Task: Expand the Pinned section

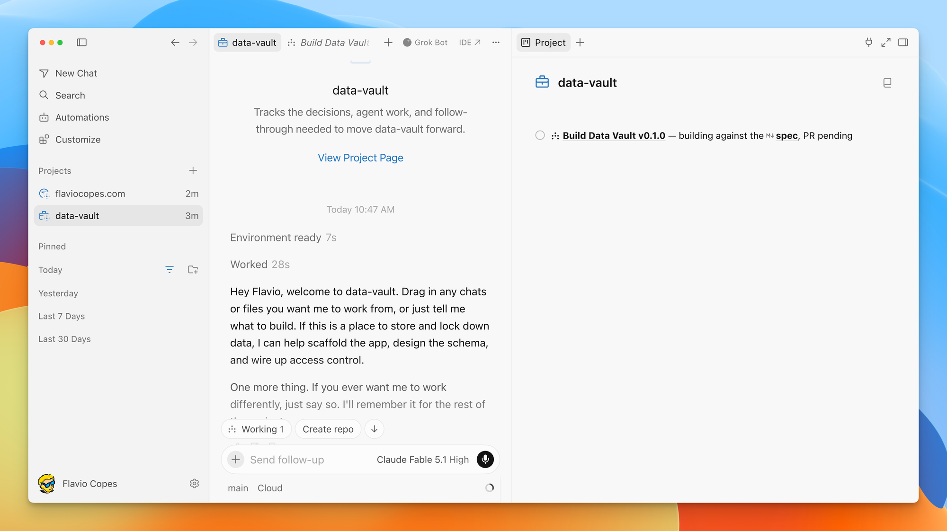Action: pos(52,247)
